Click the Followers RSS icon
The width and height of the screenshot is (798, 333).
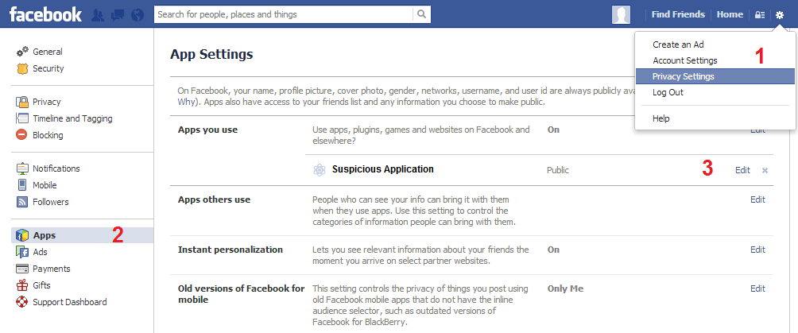coord(22,202)
